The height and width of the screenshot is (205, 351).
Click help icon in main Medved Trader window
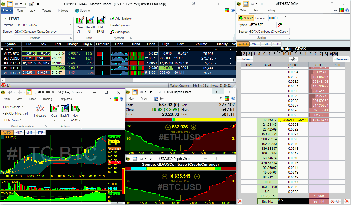point(233,11)
